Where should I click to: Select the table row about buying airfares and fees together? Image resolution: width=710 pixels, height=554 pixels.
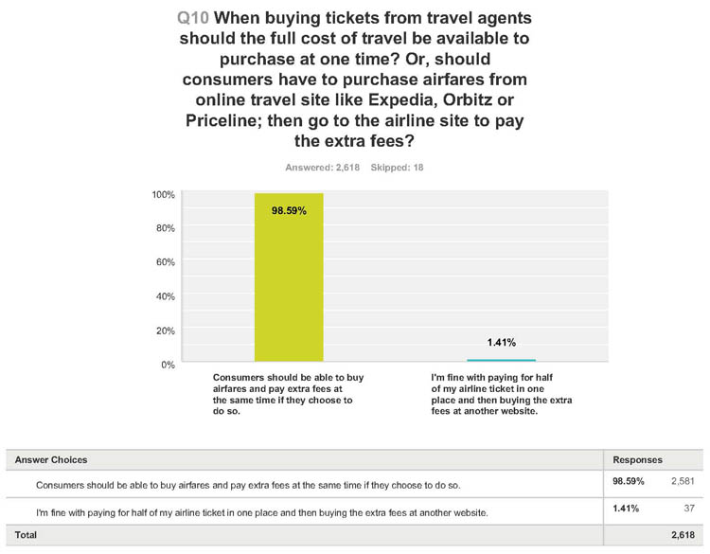pos(355,484)
